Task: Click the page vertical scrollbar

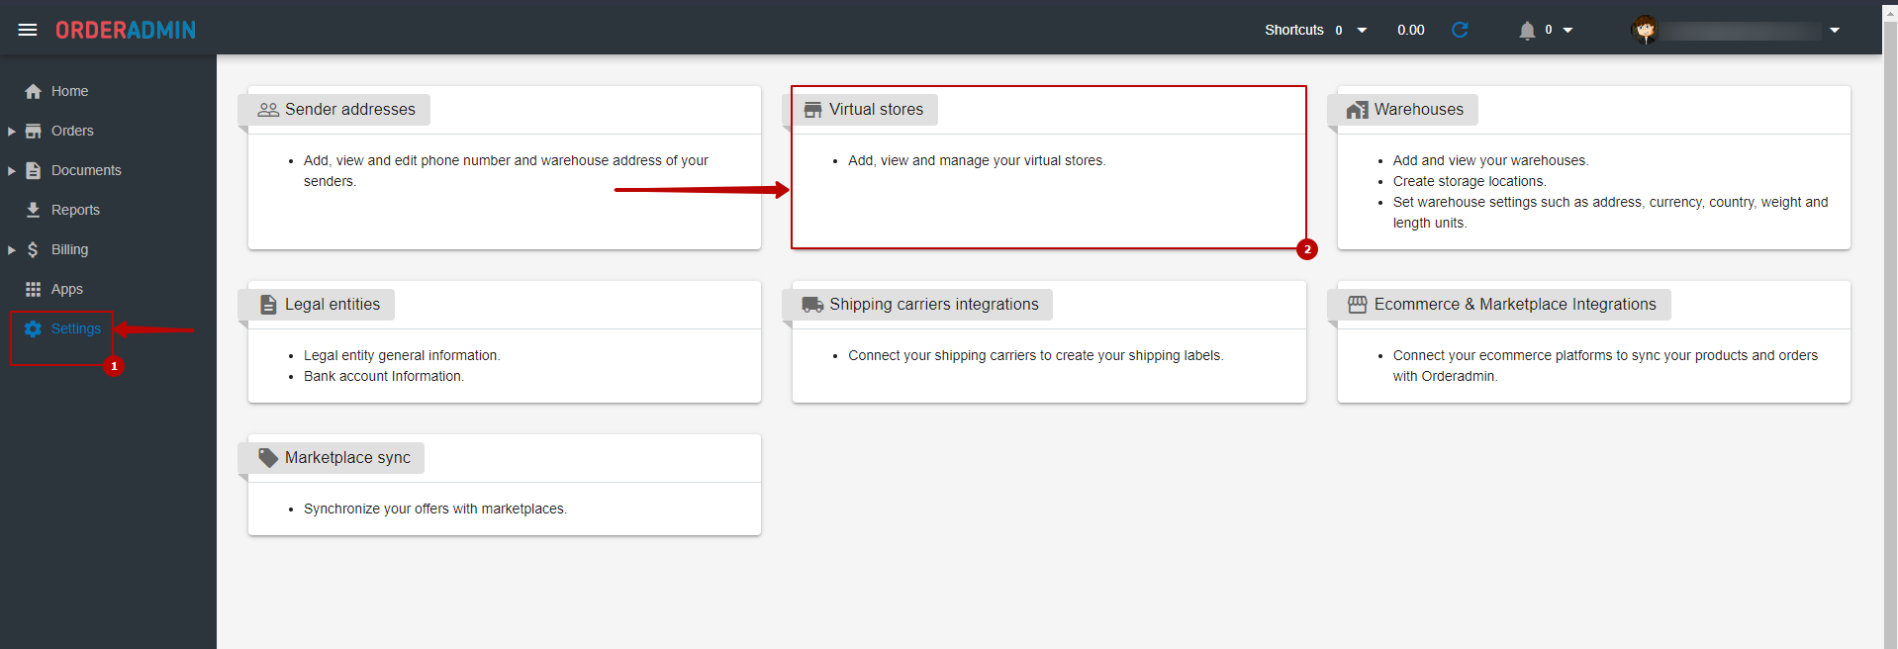Action: coord(1890,334)
